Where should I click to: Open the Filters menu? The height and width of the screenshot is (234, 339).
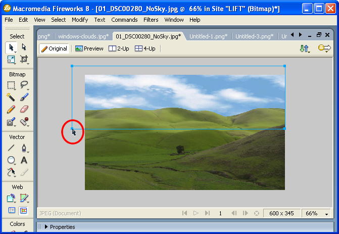151,20
